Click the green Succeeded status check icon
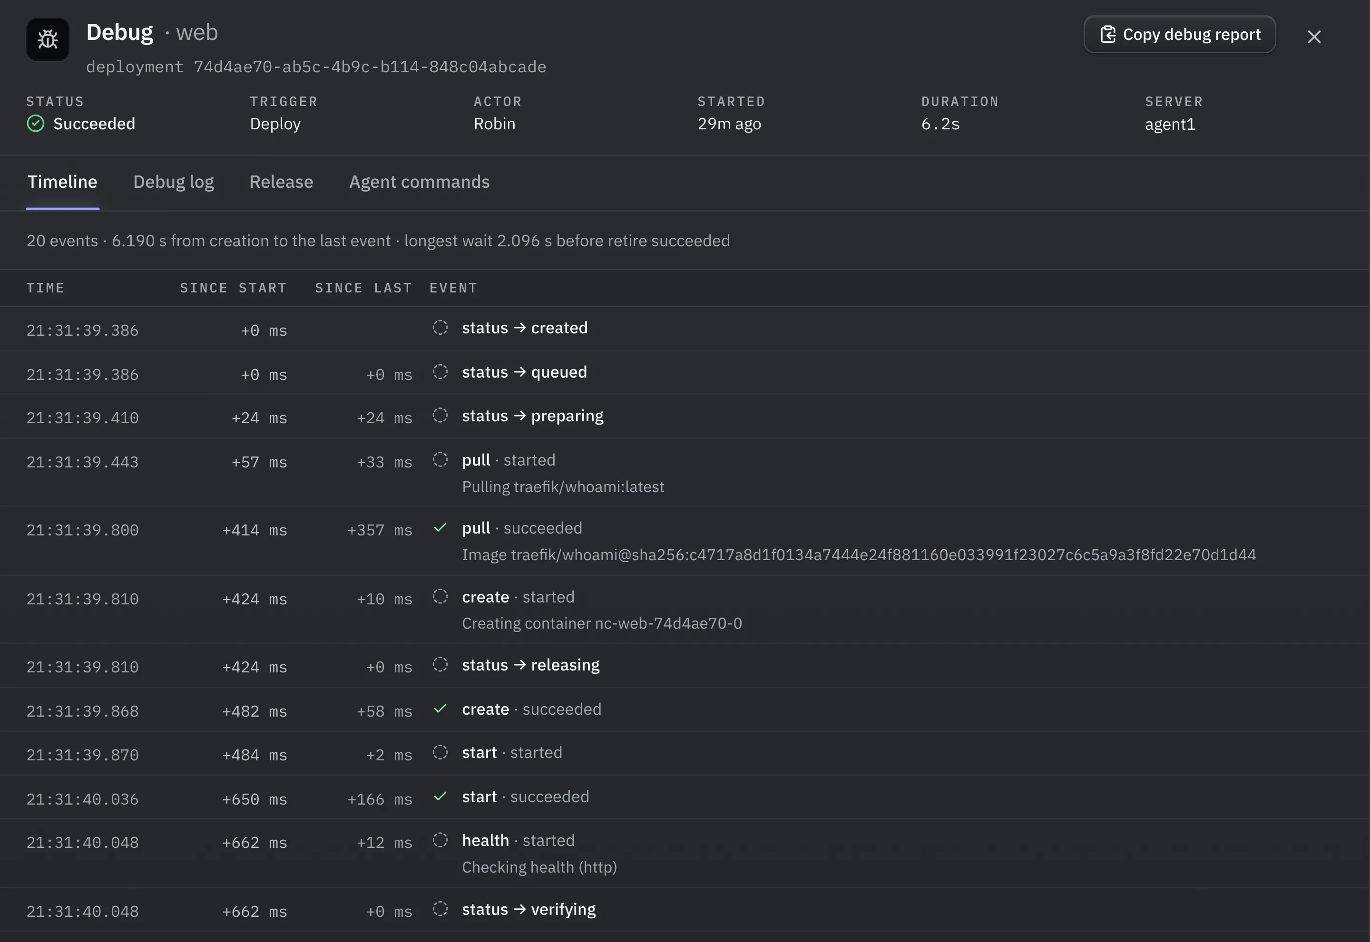This screenshot has width=1370, height=942. 35,123
